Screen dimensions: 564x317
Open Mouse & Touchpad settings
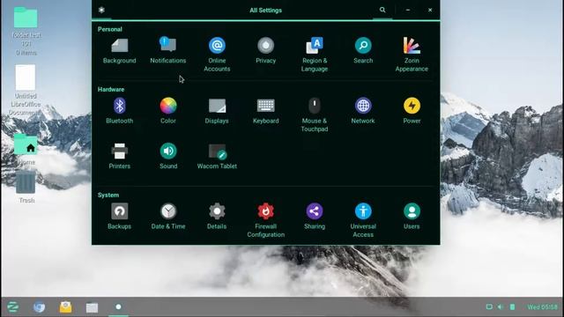(x=315, y=114)
